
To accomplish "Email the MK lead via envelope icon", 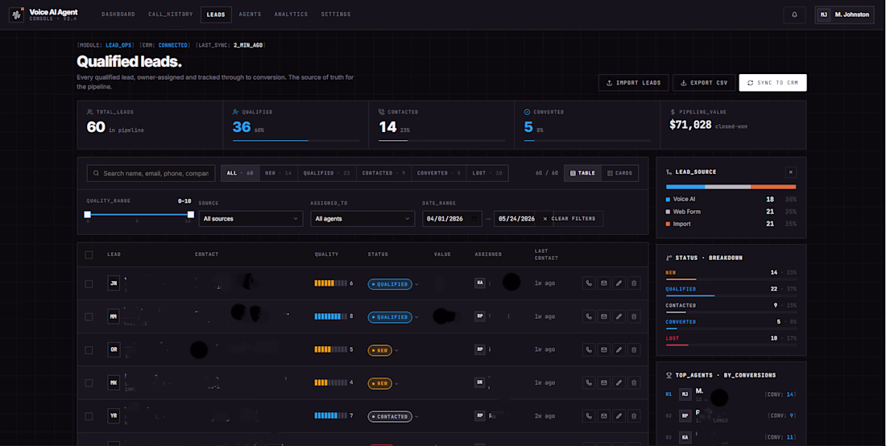I will click(603, 382).
